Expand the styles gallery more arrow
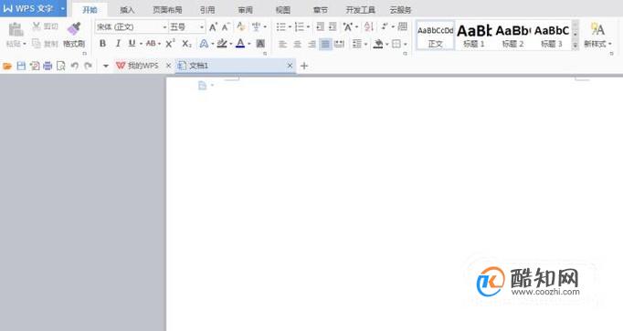Image resolution: width=623 pixels, height=331 pixels. (x=575, y=46)
